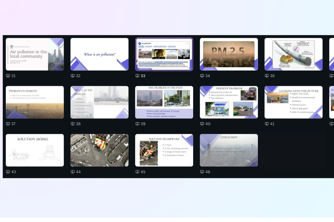Select the Looking Into the Future slide
The height and width of the screenshot is (222, 334).
coord(293,102)
